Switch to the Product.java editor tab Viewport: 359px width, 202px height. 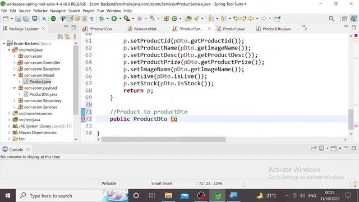[x=231, y=29]
